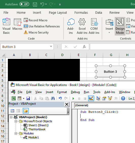Switch to the Page Layout tab
The image size is (135, 143).
(x=58, y=13)
